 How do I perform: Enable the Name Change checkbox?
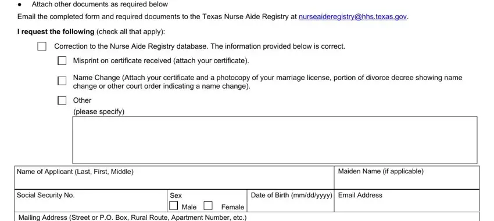62,81
